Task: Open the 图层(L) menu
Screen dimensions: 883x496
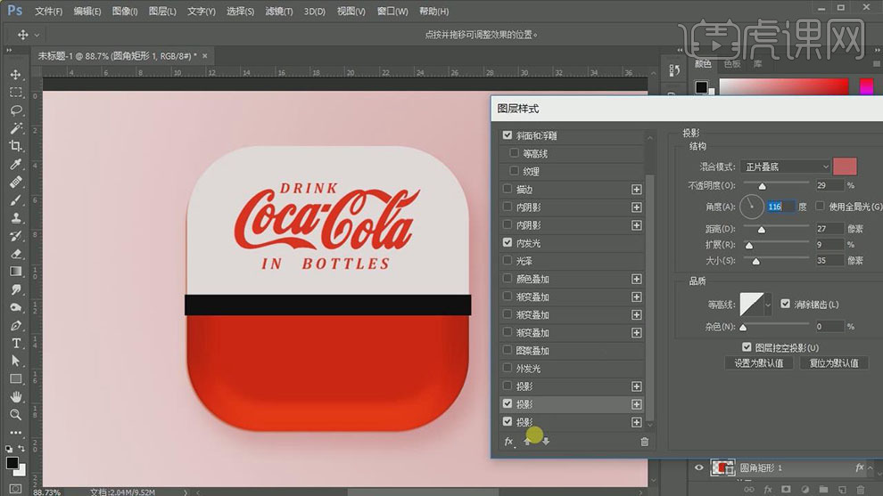Action: tap(162, 12)
